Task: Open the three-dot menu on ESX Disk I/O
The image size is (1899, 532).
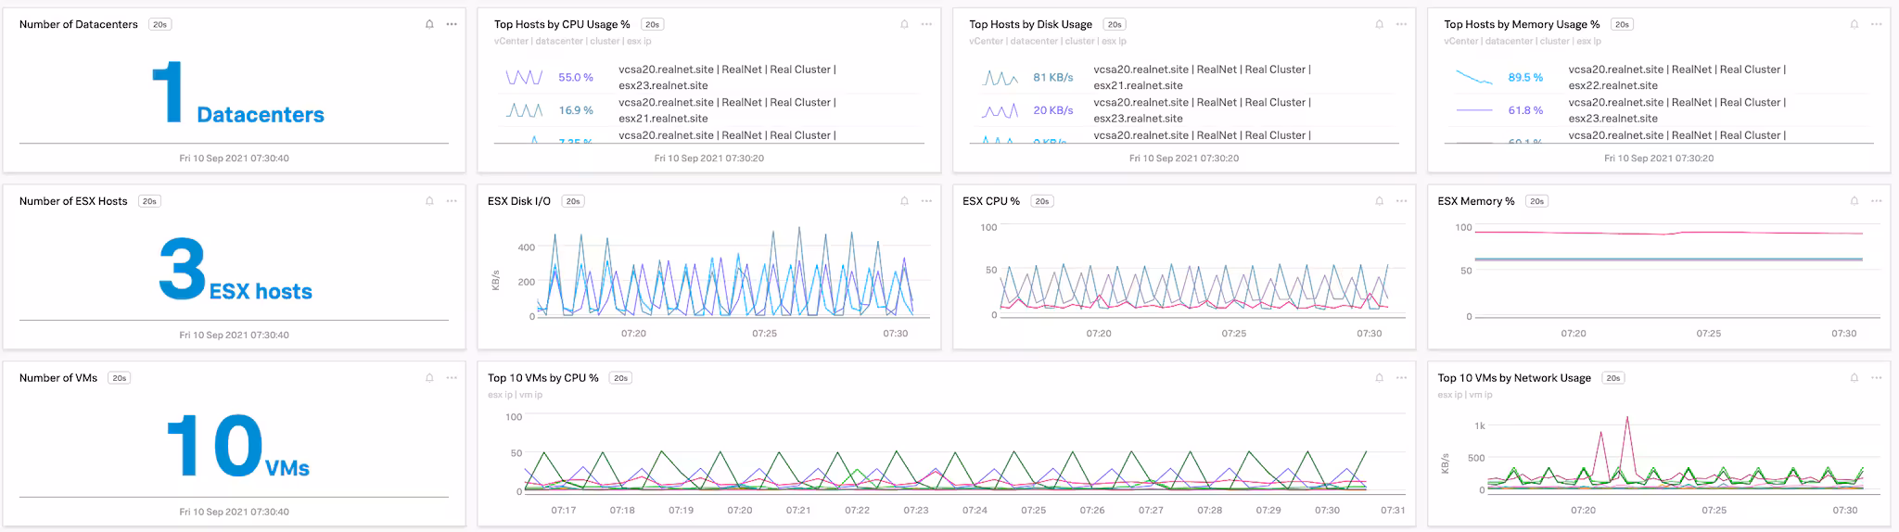Action: pyautogui.click(x=926, y=201)
